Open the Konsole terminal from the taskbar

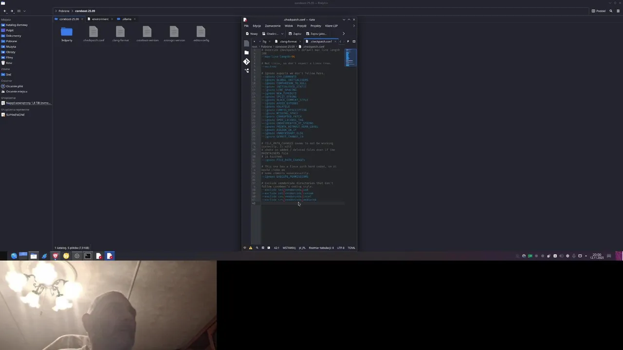(x=88, y=256)
